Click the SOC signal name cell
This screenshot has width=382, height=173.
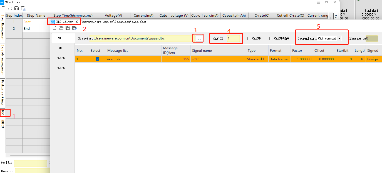(x=218, y=59)
